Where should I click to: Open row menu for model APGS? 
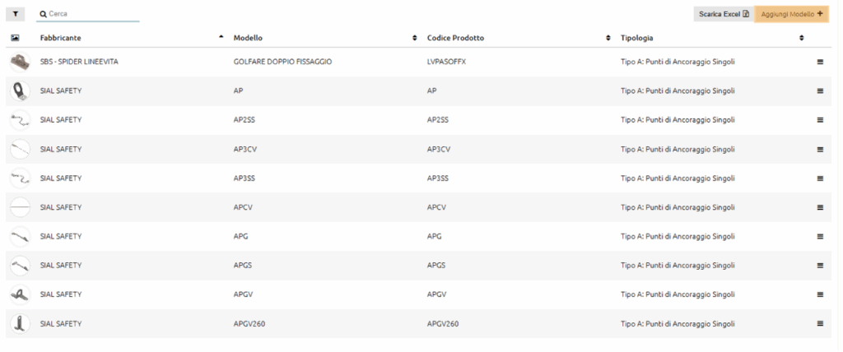click(820, 266)
